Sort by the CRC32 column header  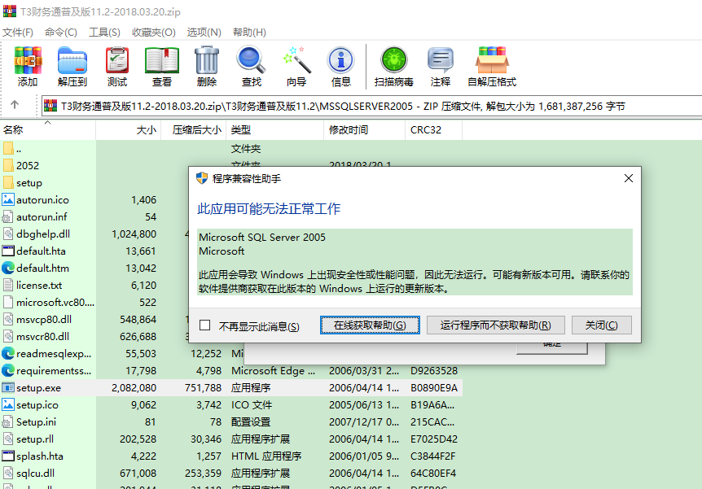point(434,129)
